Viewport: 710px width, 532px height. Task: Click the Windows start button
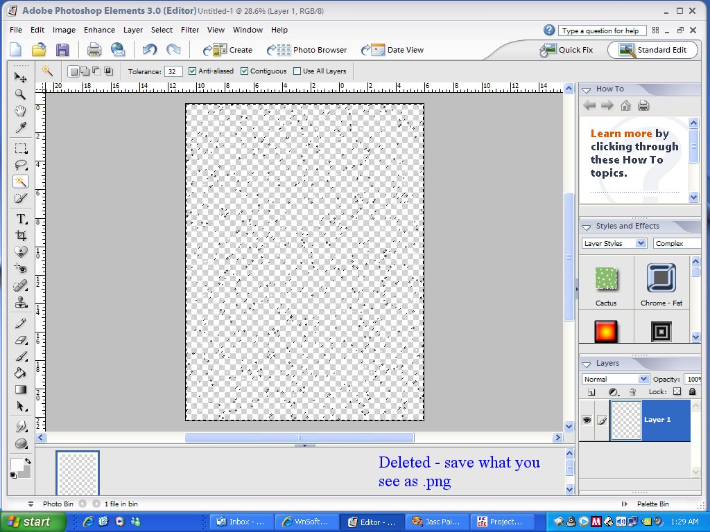click(x=33, y=522)
